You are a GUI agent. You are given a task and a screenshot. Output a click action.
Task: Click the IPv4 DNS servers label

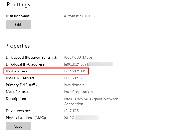pyautogui.click(x=21, y=78)
